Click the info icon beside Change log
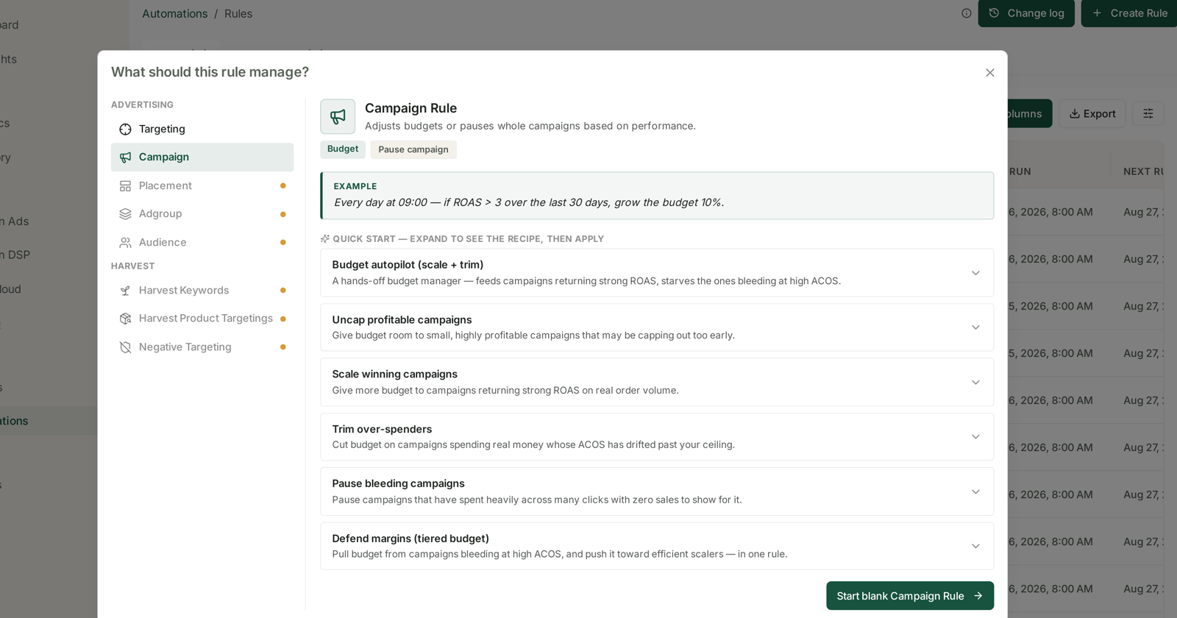Viewport: 1177px width, 618px height. [x=966, y=13]
